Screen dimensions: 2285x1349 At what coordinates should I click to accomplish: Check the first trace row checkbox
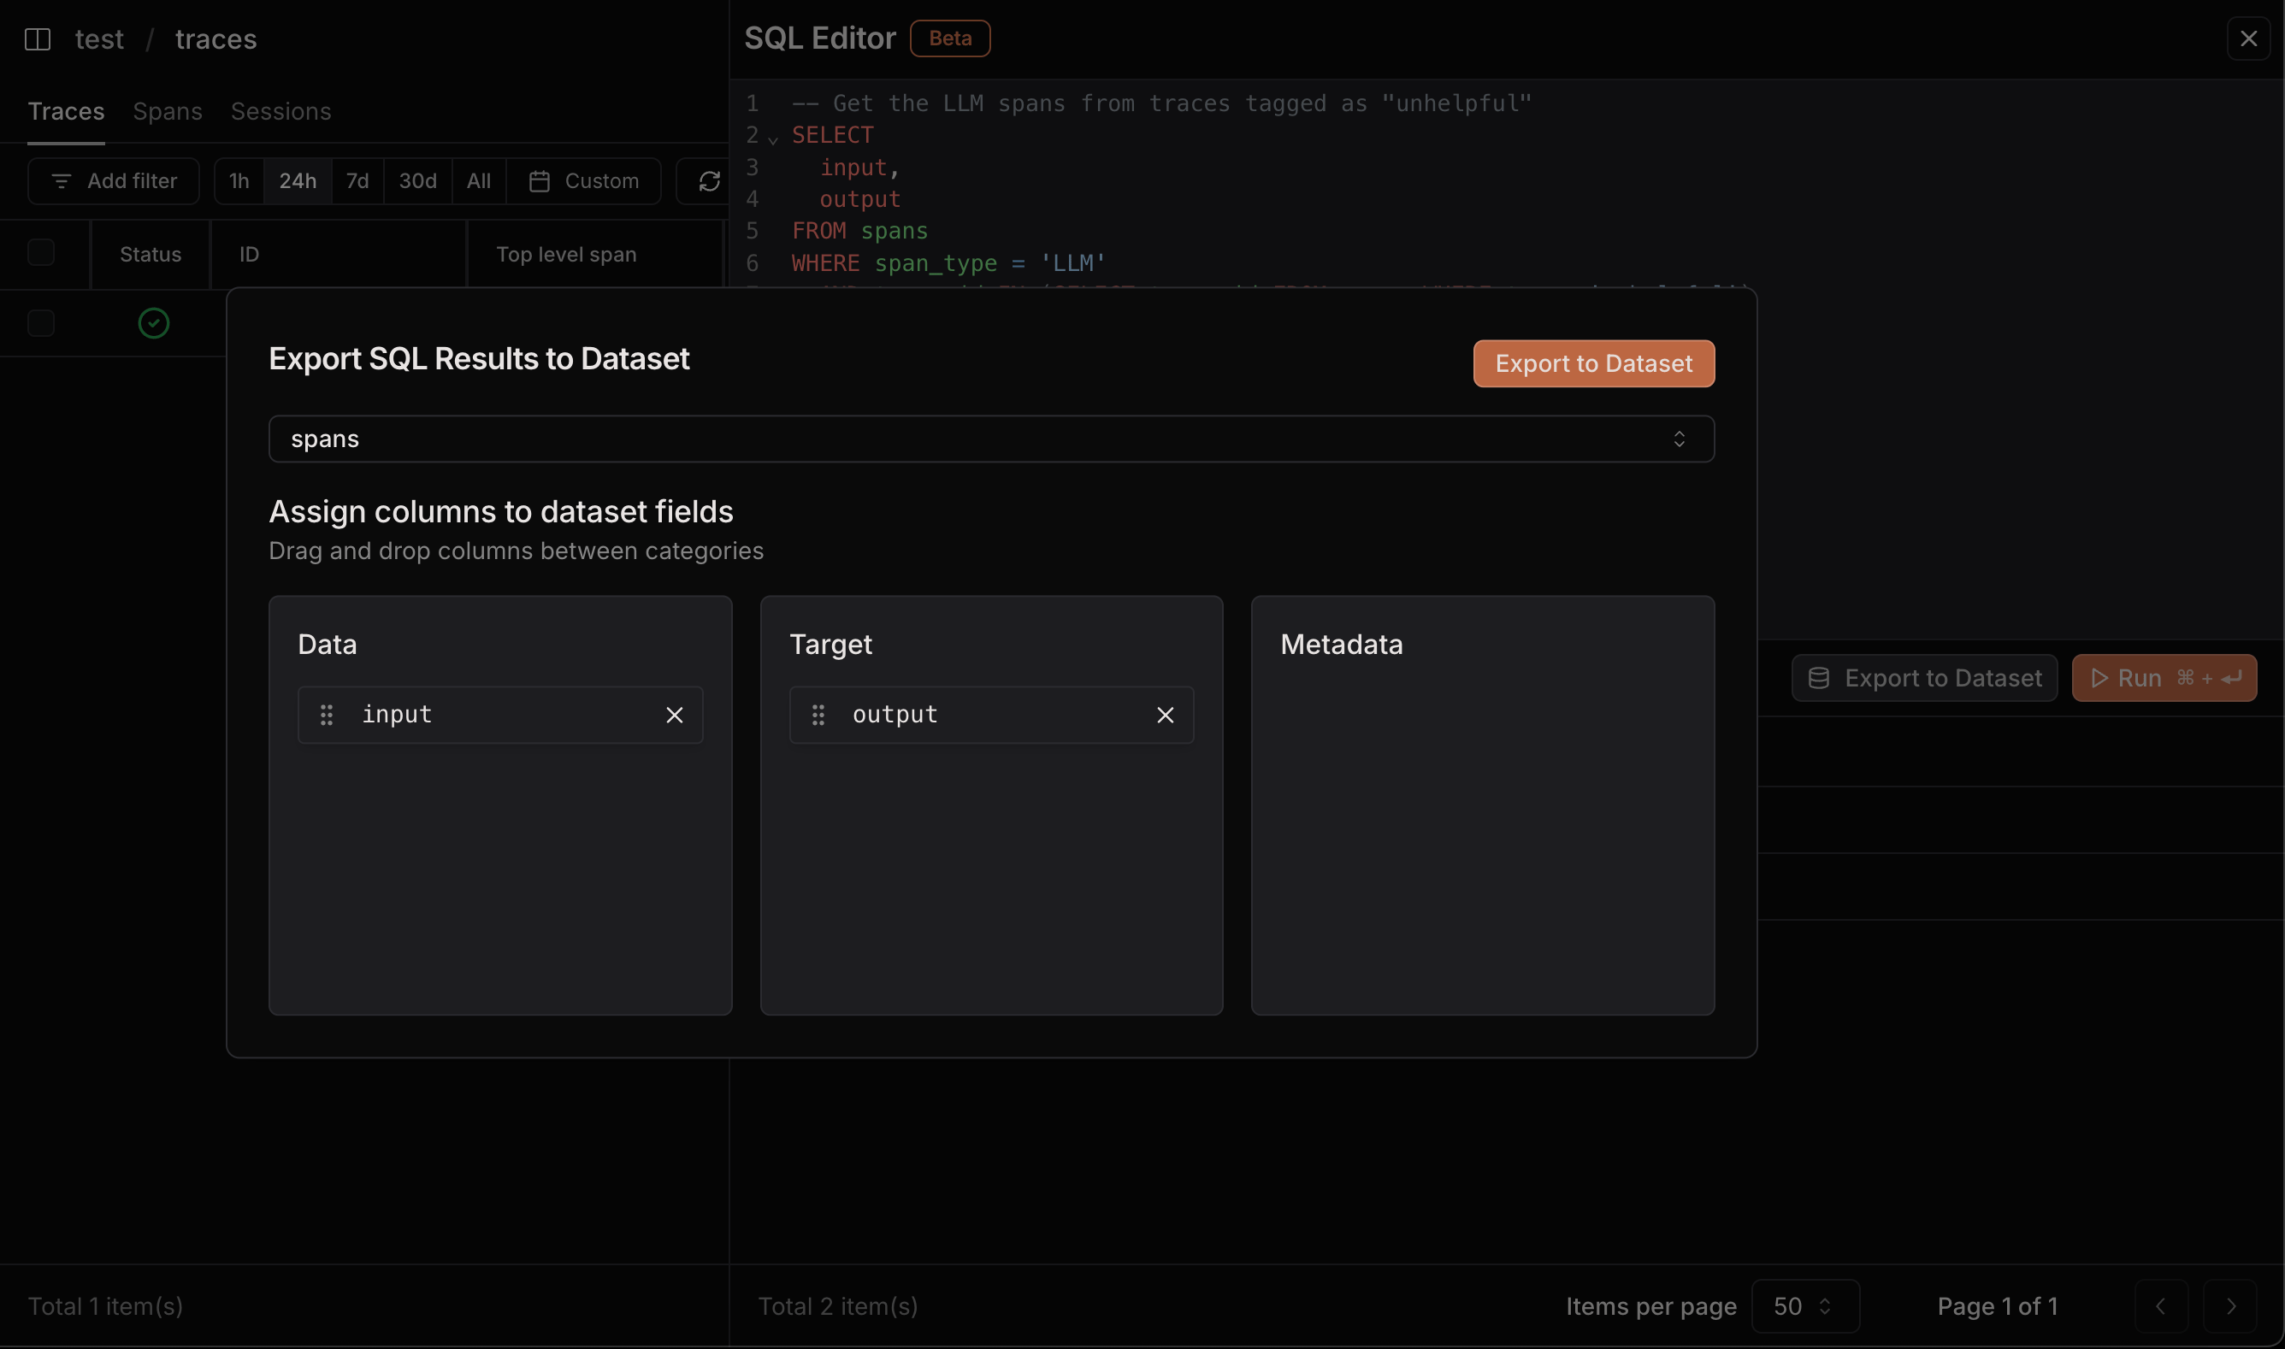[x=41, y=322]
